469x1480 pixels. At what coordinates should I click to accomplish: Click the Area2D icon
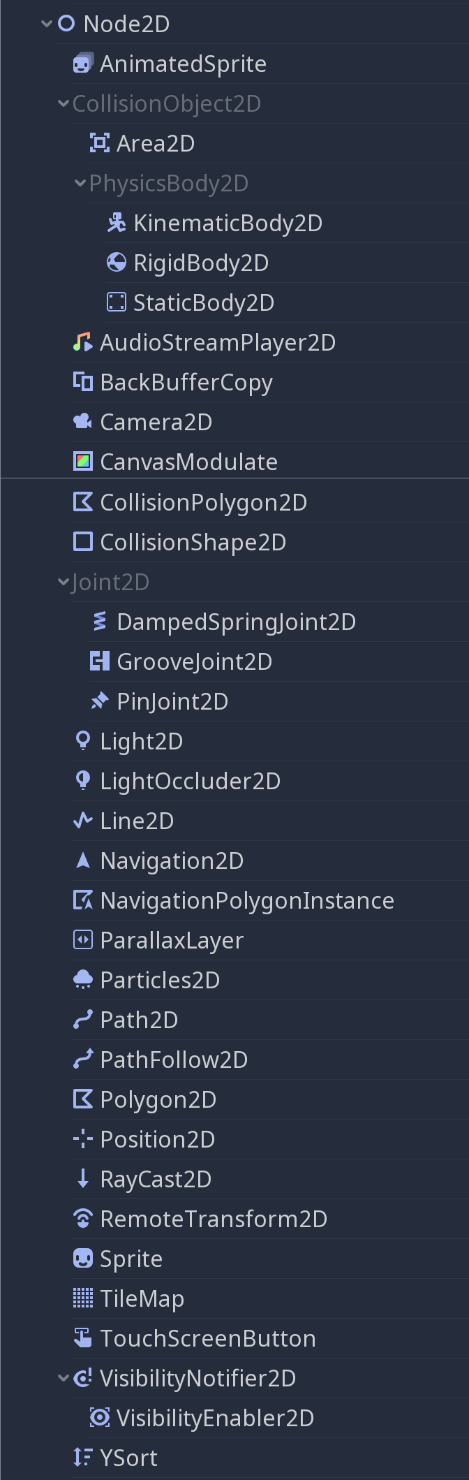pyautogui.click(x=100, y=143)
